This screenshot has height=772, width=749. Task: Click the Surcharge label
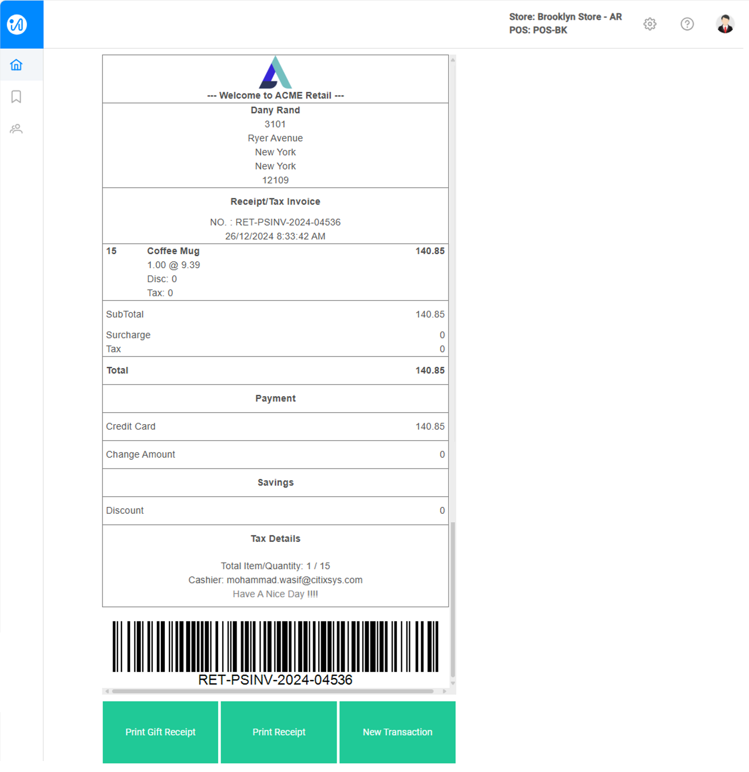[128, 335]
